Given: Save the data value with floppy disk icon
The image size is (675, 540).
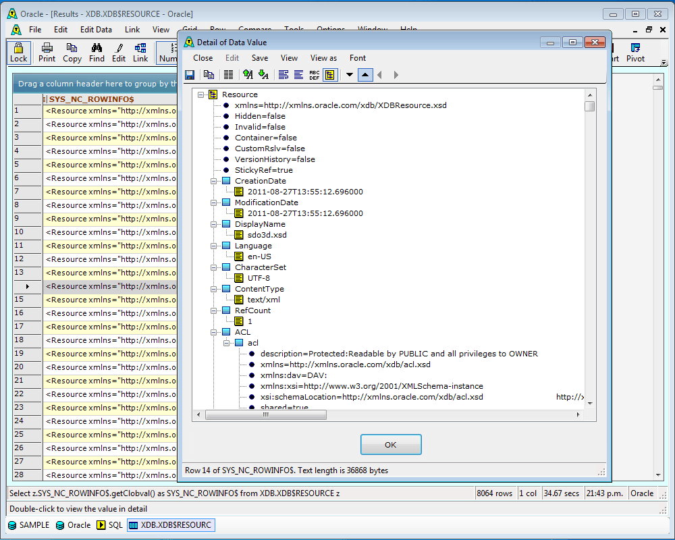Looking at the screenshot, I should click(190, 75).
